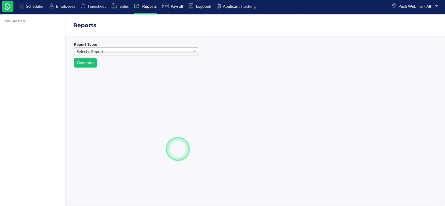This screenshot has width=445, height=206.
Task: Click the Employees person icon
Action: click(52, 6)
